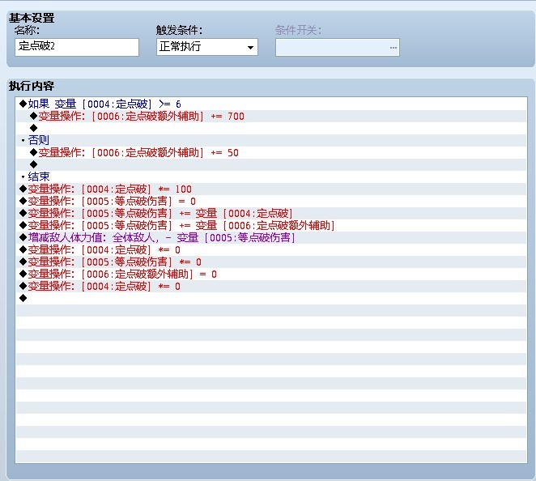Click the empty diamond line below += 50

pyautogui.click(x=270, y=164)
